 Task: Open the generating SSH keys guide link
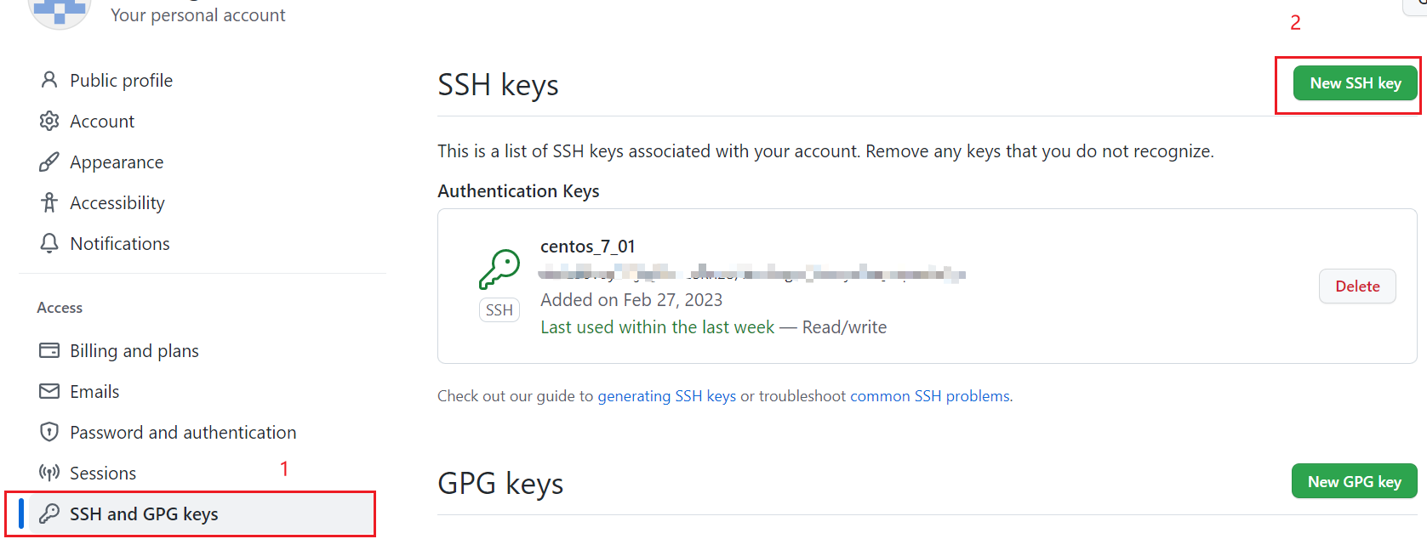(666, 396)
